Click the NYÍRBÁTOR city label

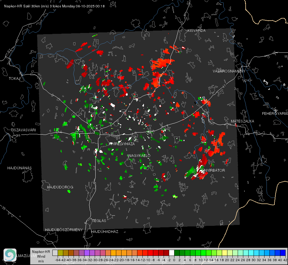214,170
